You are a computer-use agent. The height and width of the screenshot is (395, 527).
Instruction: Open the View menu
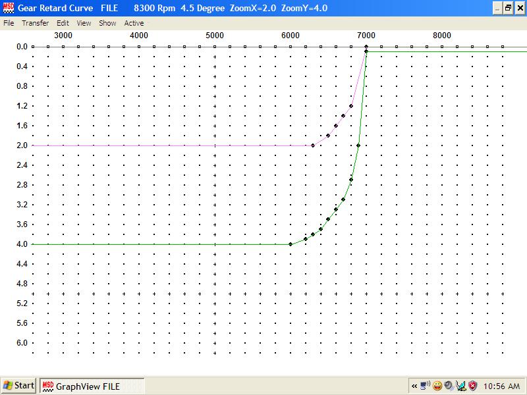point(84,23)
